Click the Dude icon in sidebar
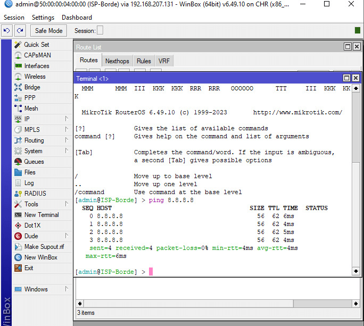This screenshot has height=326, width=364. 18,236
